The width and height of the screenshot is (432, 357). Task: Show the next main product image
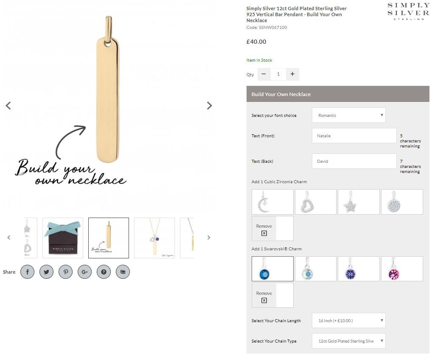209,105
